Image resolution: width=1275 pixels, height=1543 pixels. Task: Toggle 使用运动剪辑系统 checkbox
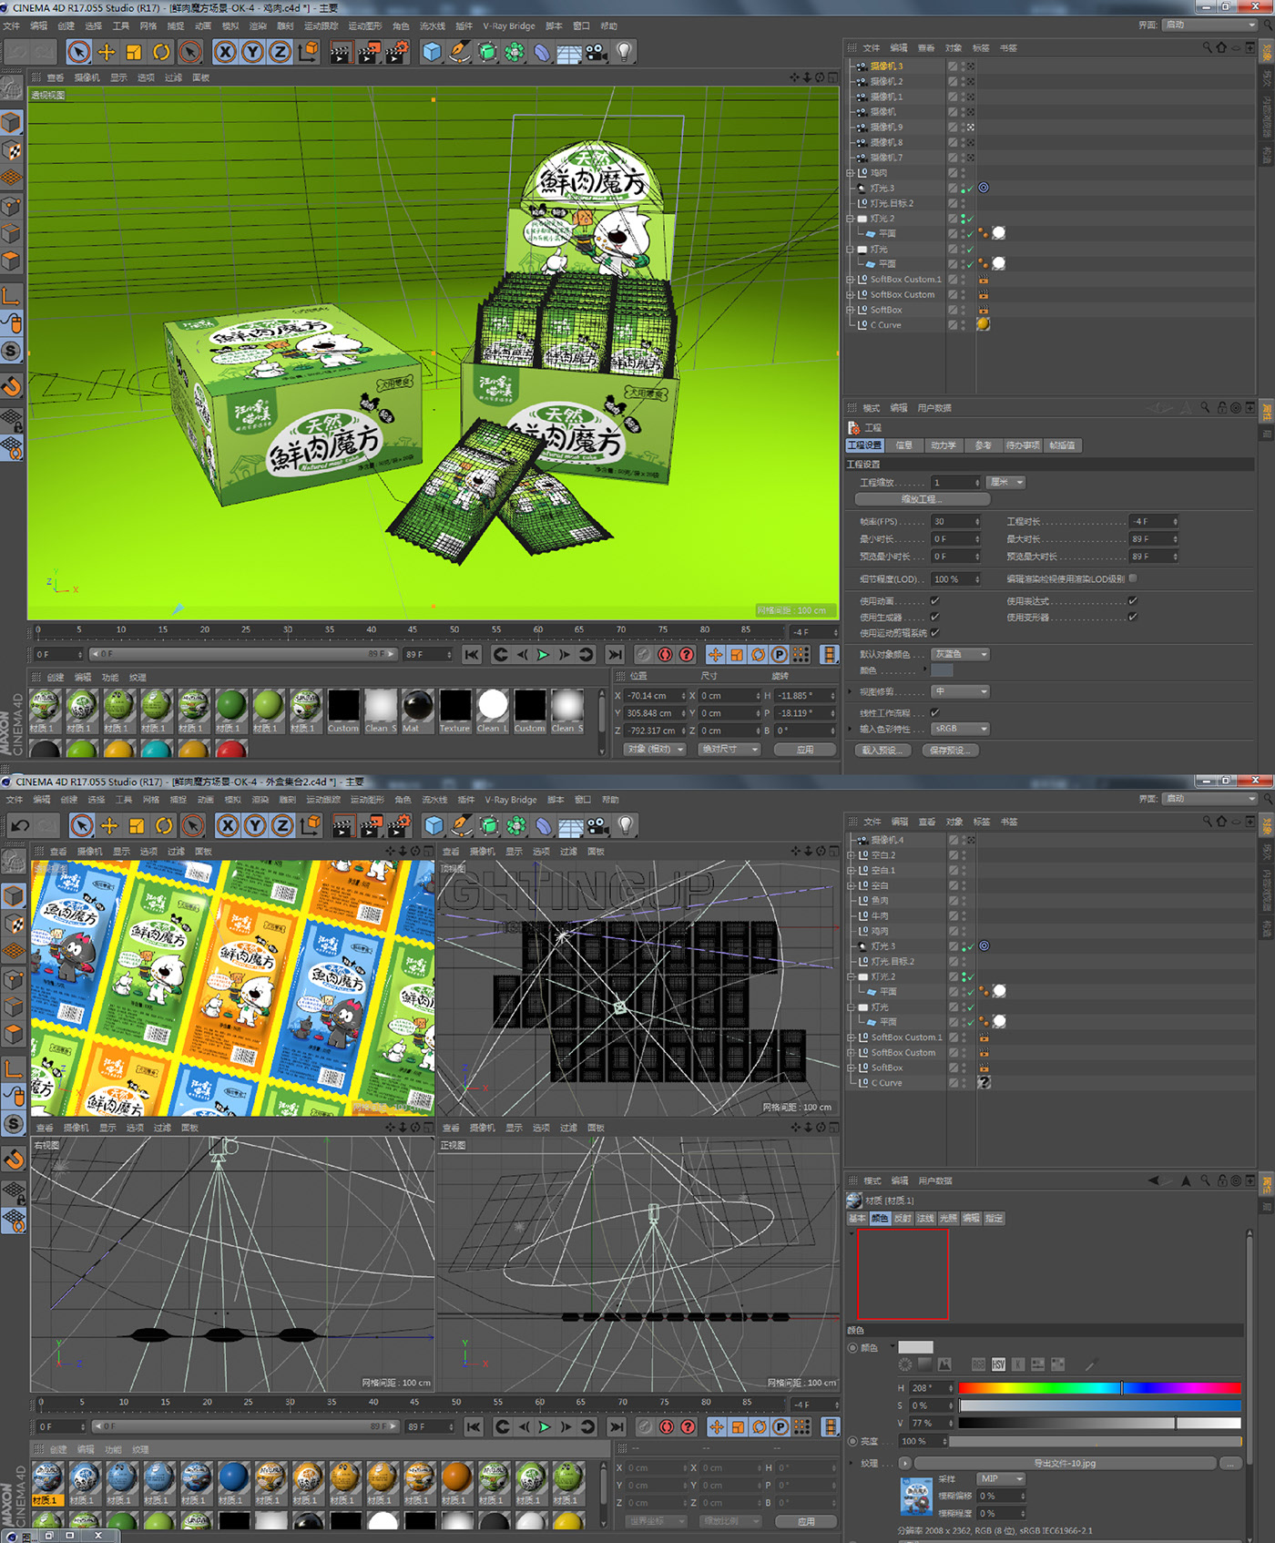934,632
